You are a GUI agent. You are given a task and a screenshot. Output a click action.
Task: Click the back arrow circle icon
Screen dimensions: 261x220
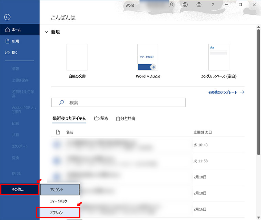tap(7, 17)
